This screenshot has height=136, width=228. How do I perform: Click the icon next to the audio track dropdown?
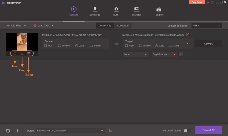tap(181, 54)
